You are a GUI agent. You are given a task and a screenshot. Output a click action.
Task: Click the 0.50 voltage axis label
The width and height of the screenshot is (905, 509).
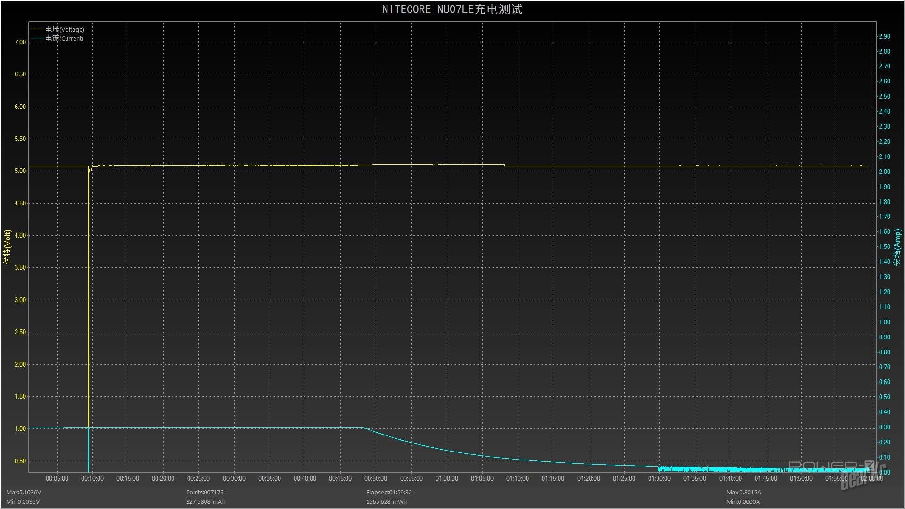(x=20, y=461)
